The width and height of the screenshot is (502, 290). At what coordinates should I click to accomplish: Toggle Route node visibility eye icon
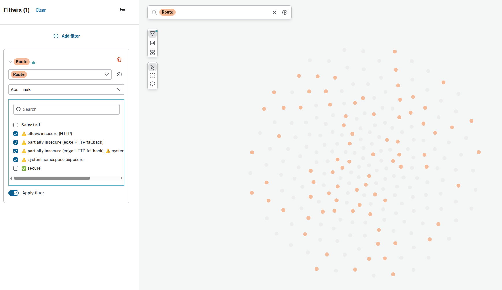click(119, 74)
